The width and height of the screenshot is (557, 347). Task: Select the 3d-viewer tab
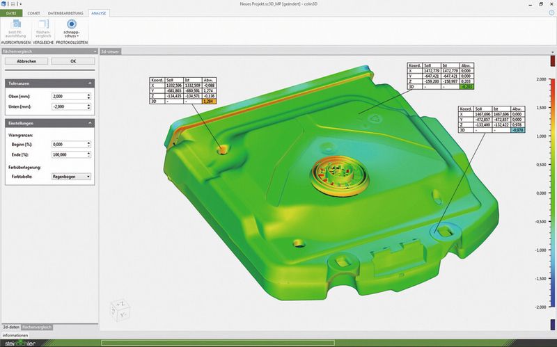click(110, 51)
